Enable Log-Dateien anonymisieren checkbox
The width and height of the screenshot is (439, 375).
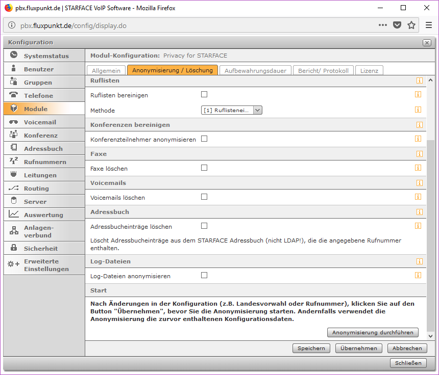point(204,275)
